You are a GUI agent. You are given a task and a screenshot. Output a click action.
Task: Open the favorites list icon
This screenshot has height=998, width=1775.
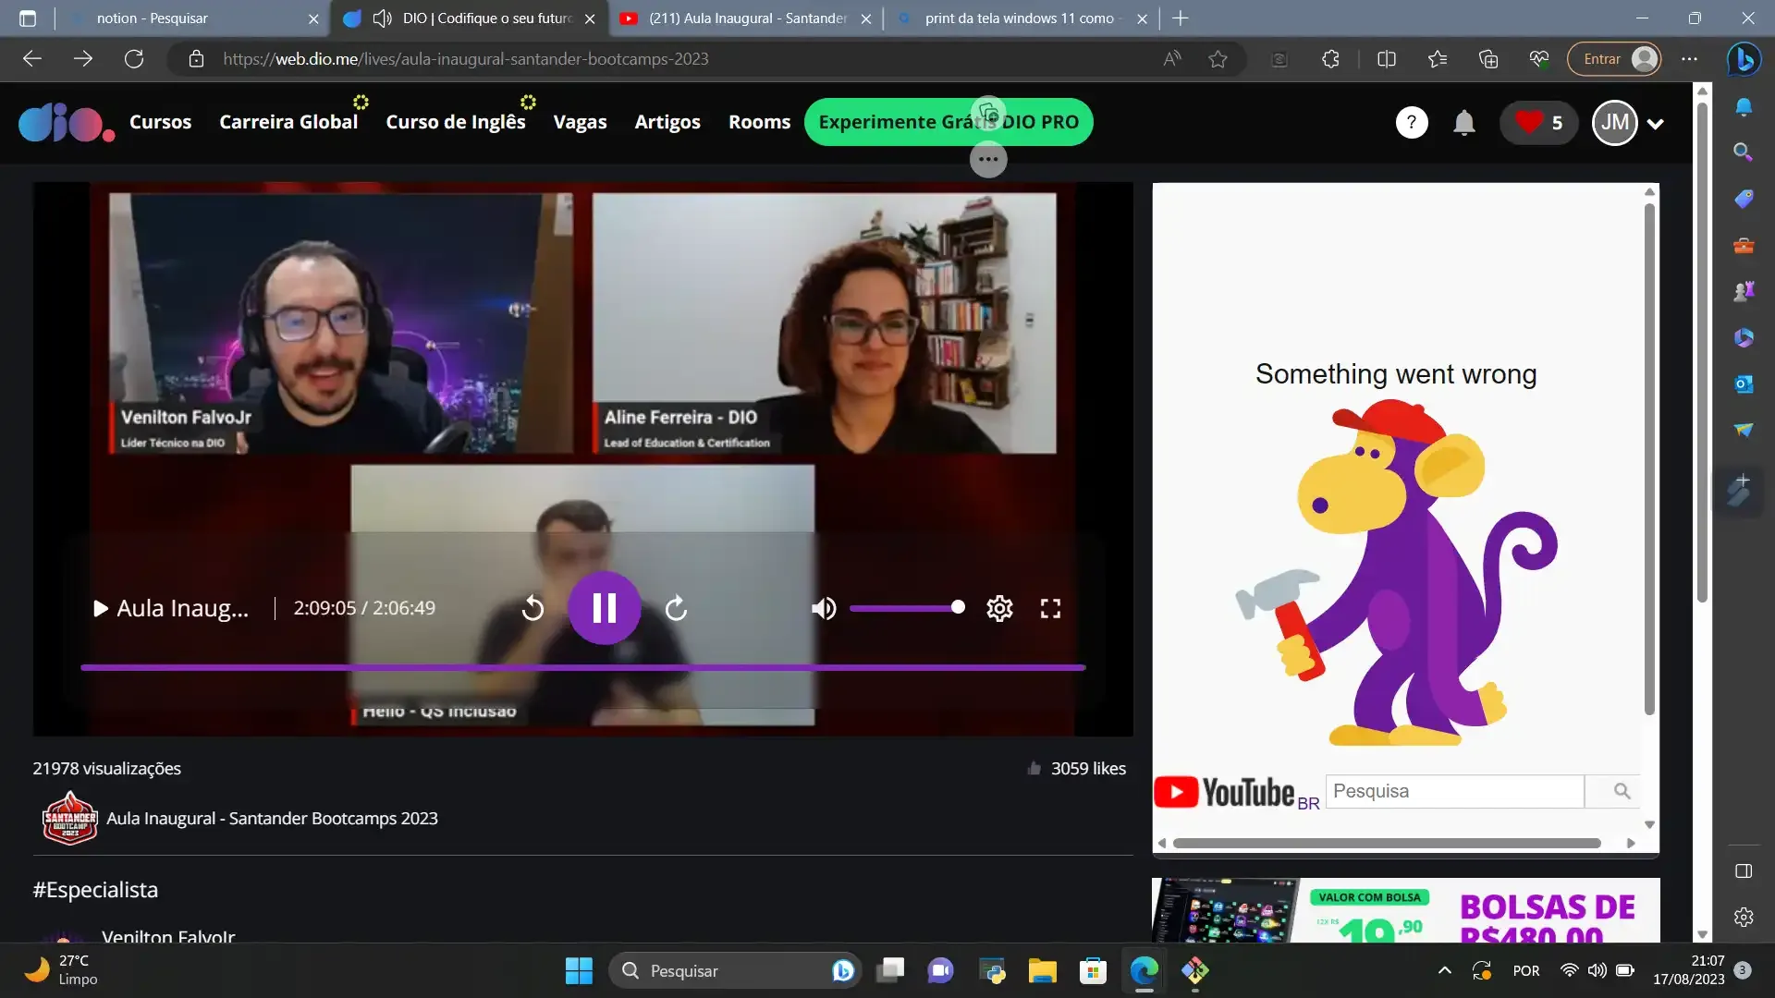click(1437, 59)
